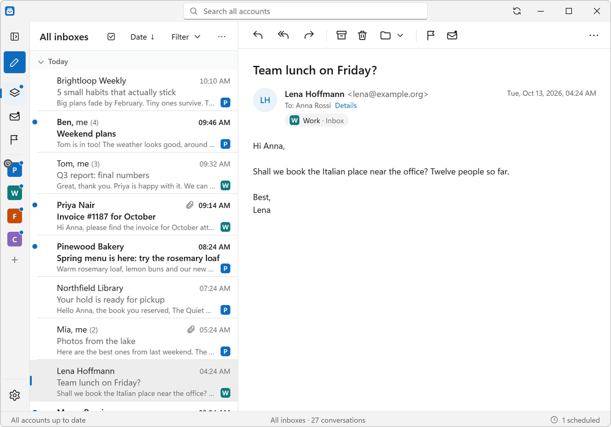Open Photos from the lake conversation
Viewport: 611px width, 427px height.
tap(134, 340)
